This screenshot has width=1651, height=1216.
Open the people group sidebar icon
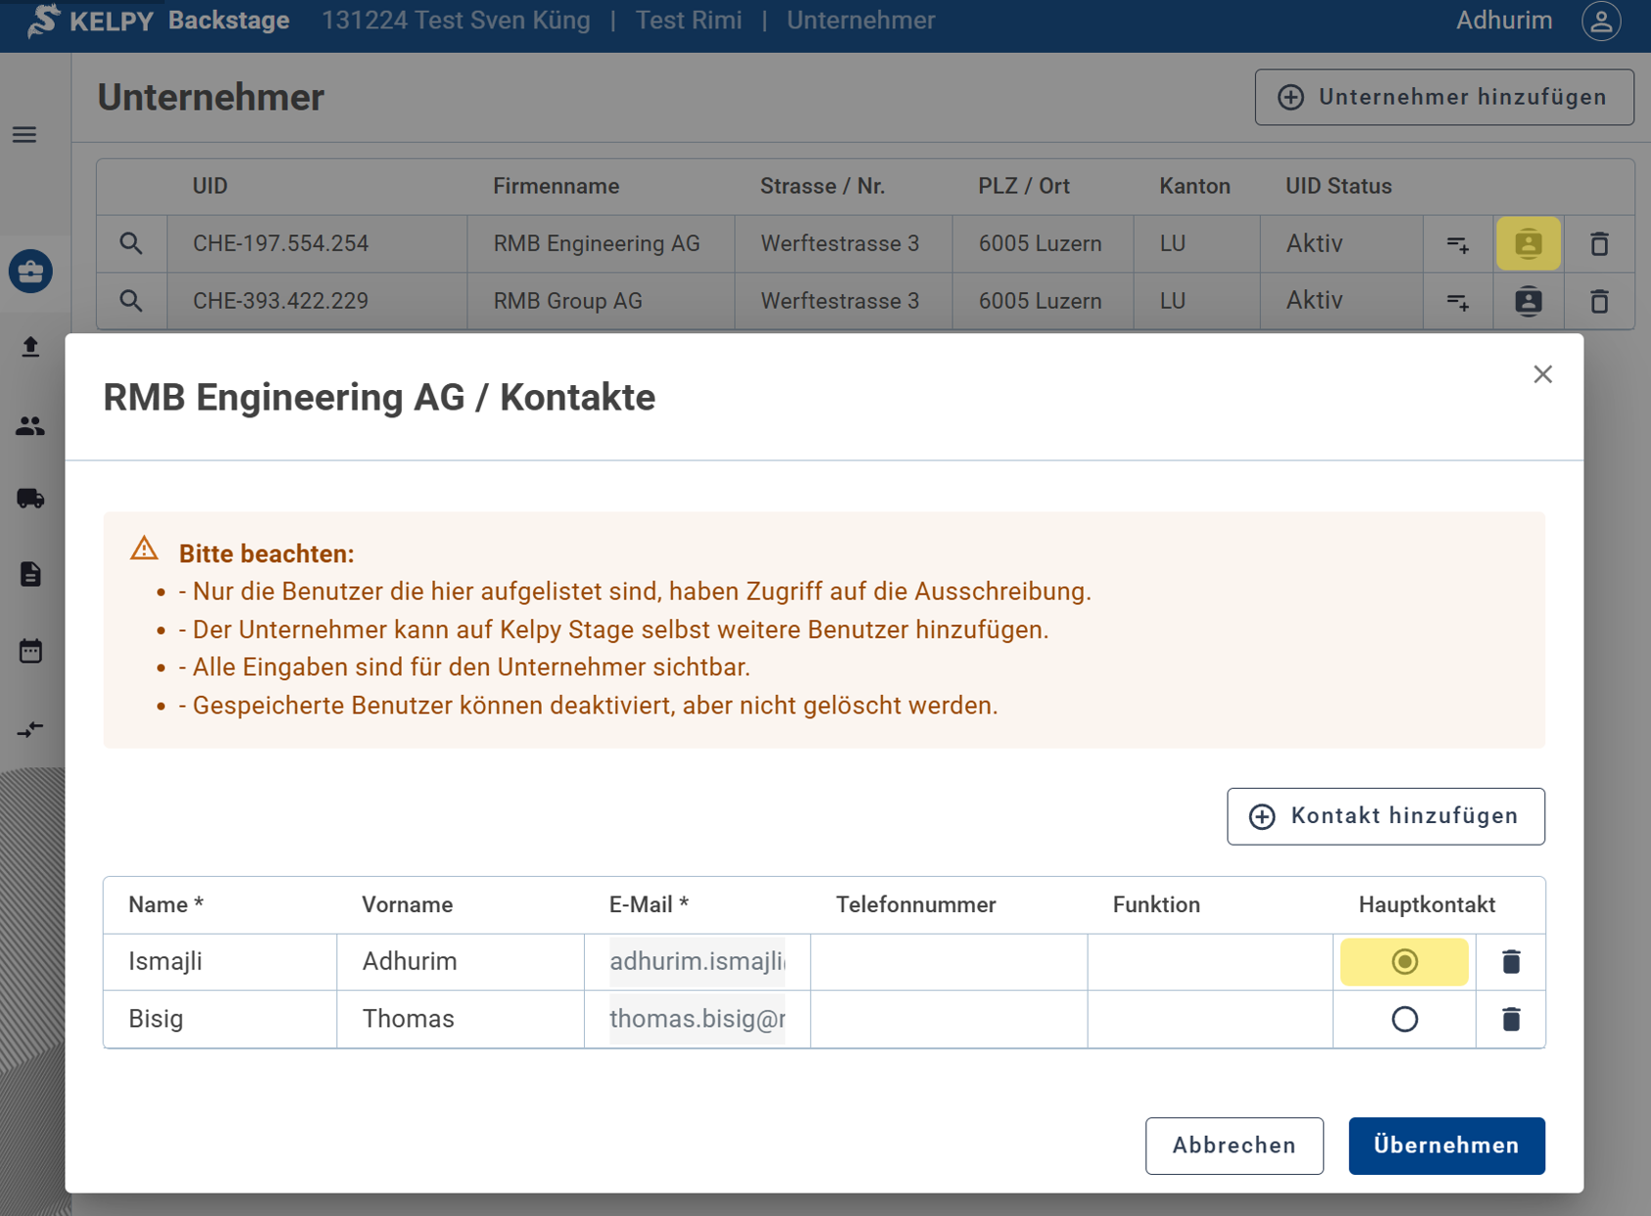(x=30, y=425)
